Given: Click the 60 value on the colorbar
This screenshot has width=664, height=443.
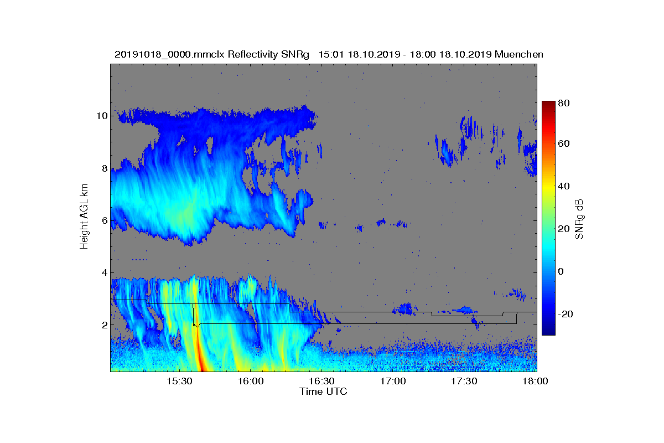Looking at the screenshot, I should pos(565,144).
